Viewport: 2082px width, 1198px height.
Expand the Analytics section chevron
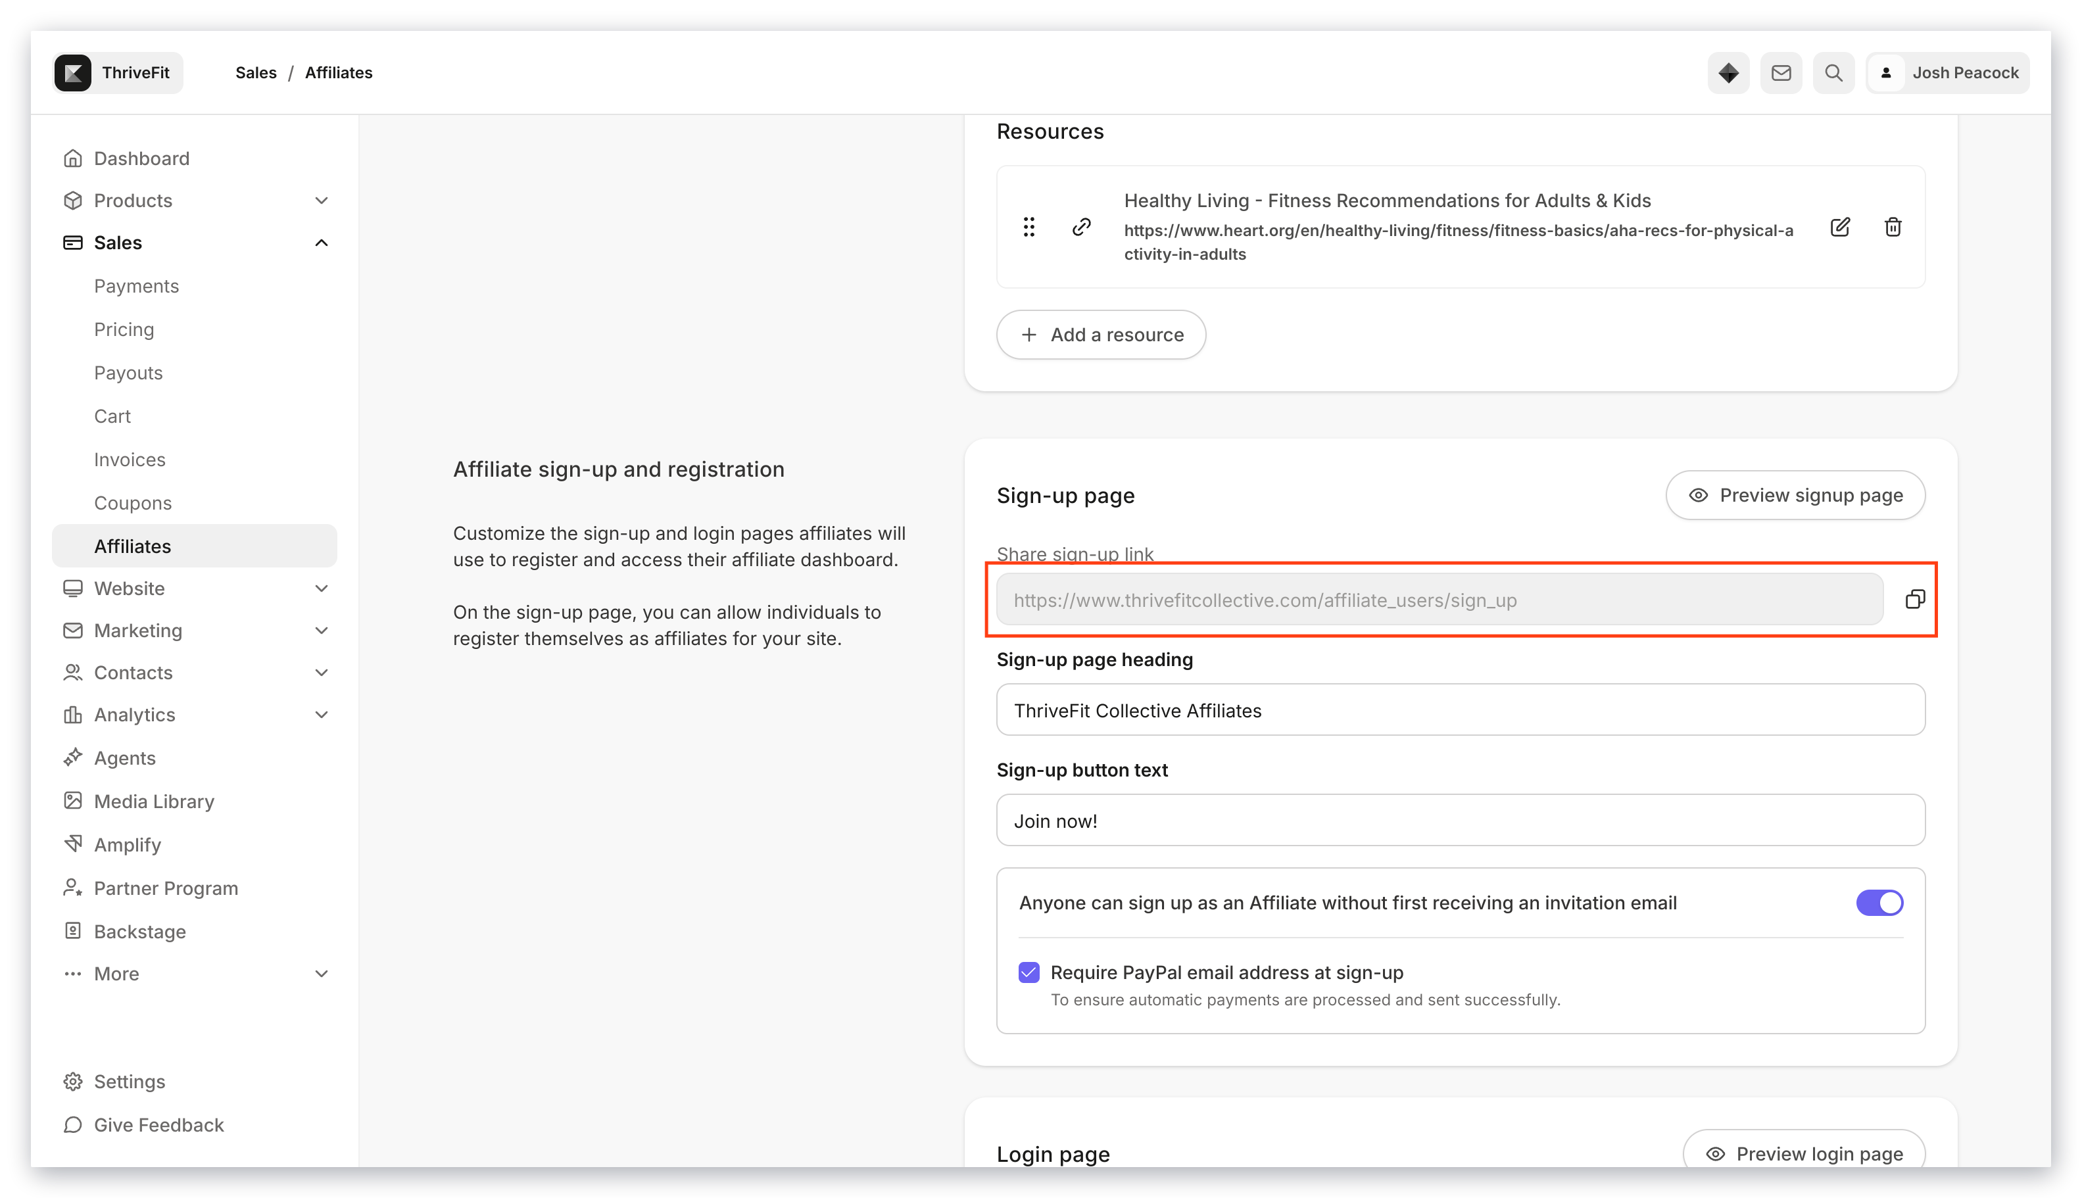(x=322, y=714)
